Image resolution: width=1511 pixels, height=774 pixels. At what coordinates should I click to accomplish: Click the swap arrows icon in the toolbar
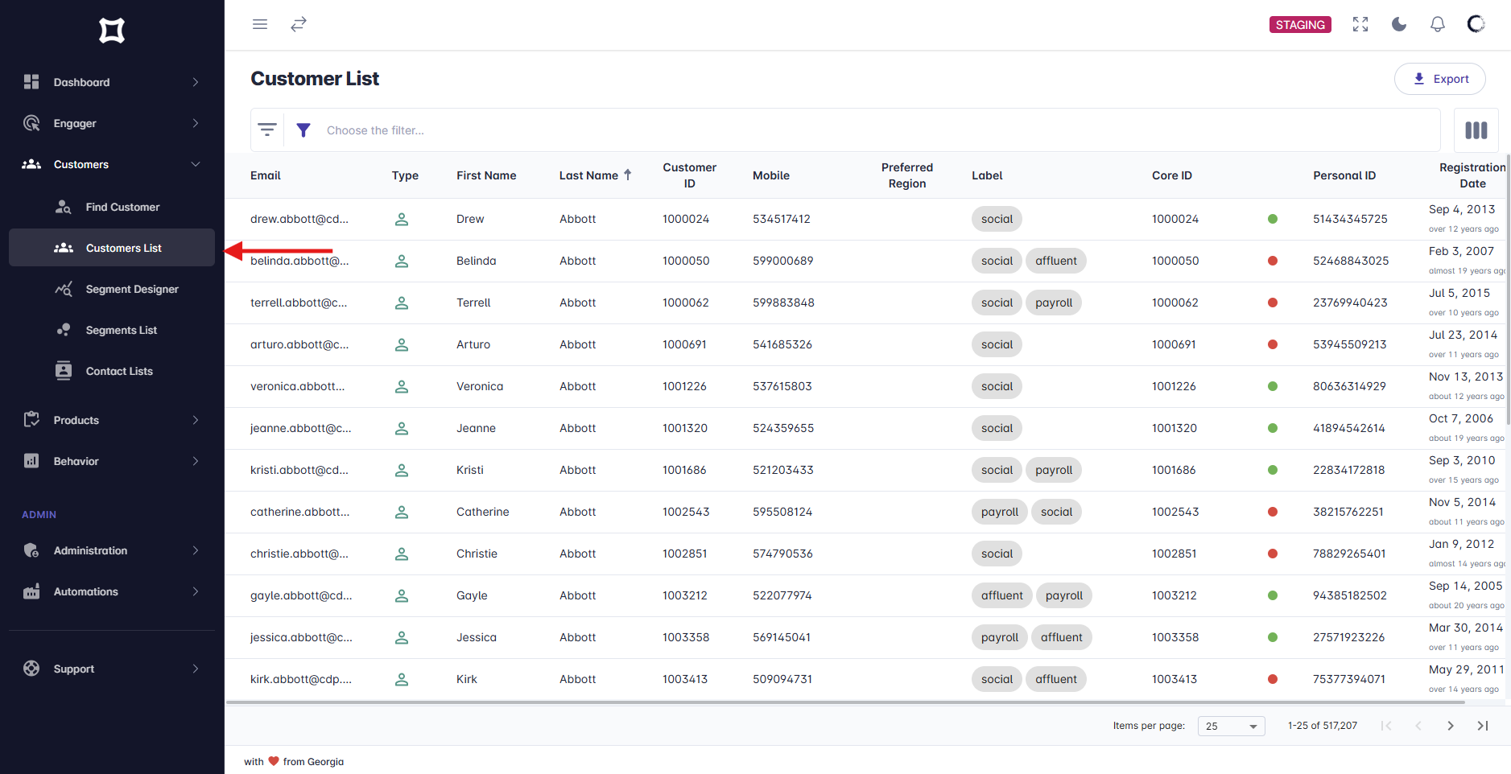[299, 24]
